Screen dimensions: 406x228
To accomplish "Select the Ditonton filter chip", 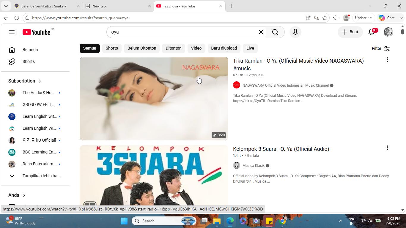I will 174,48.
